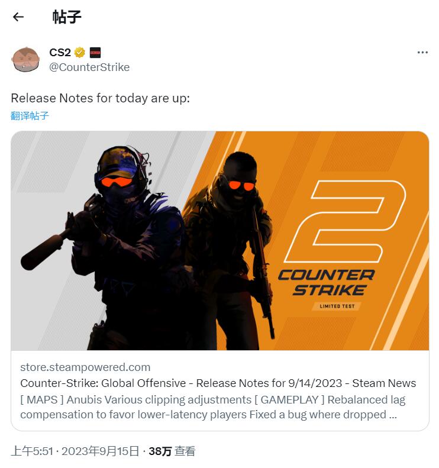Open the Counter-Strike 2 preview image

tap(220, 241)
